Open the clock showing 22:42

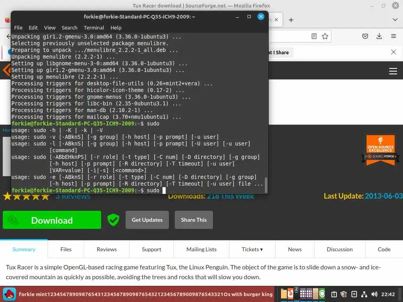388,294
